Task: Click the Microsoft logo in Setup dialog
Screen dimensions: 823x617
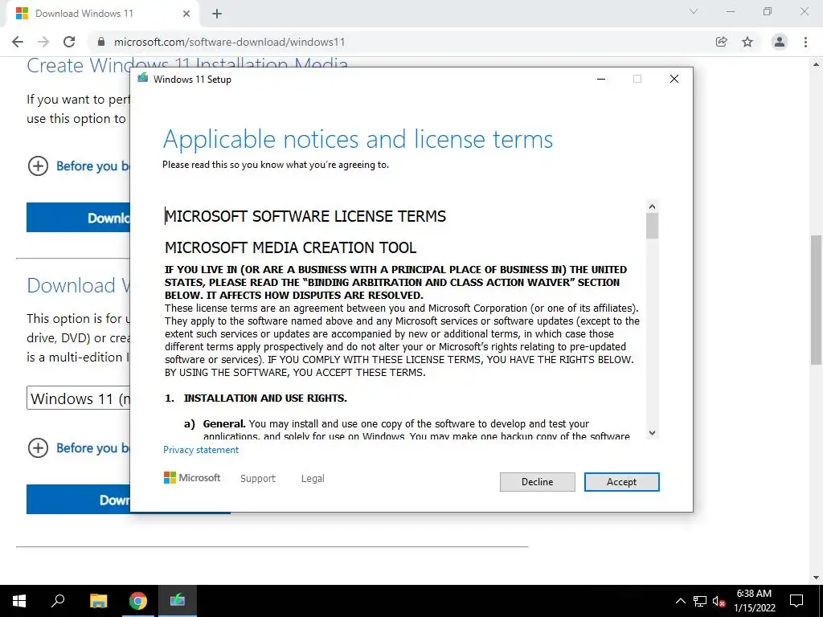Action: tap(192, 477)
